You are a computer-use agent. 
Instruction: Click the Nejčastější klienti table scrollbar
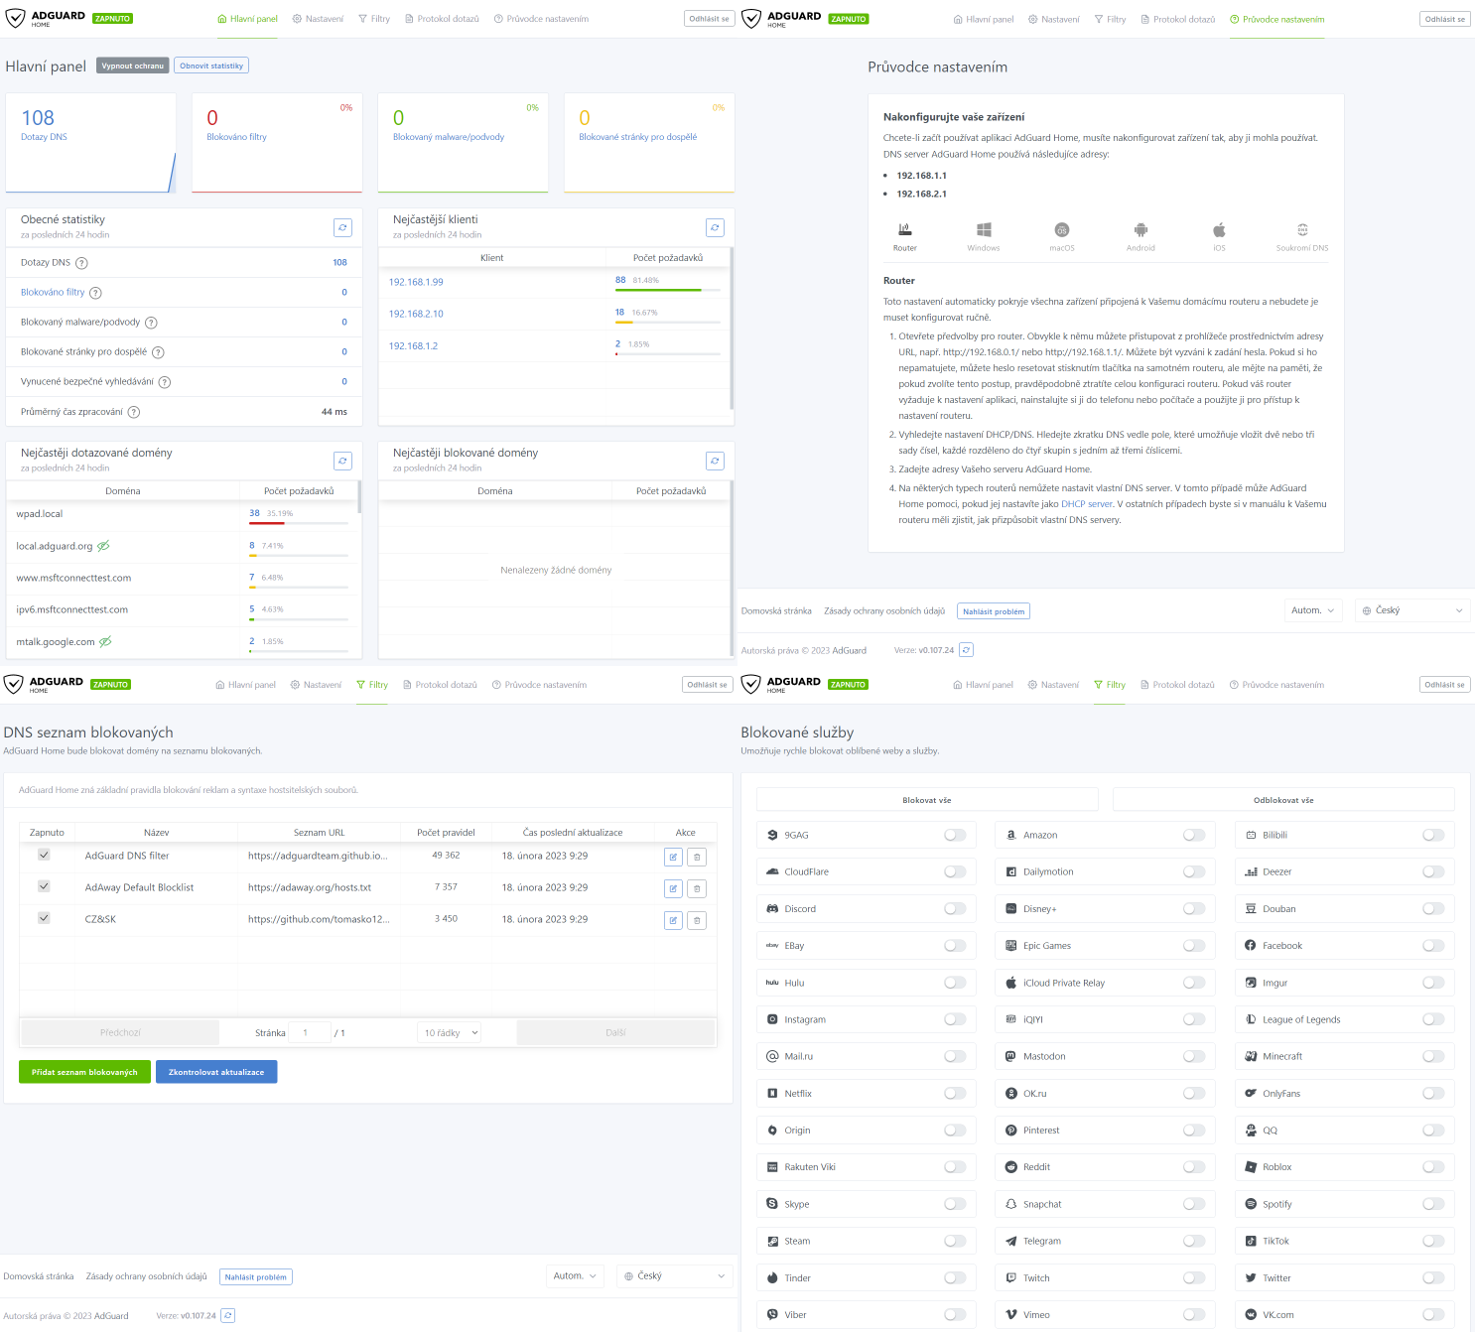(732, 328)
